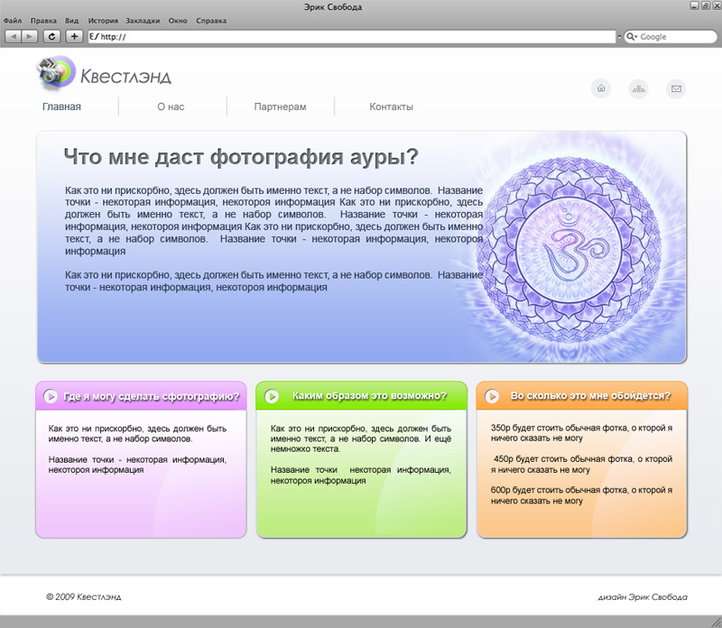Go back with the browser back arrow
Screen dimensions: 722x628
click(x=14, y=36)
